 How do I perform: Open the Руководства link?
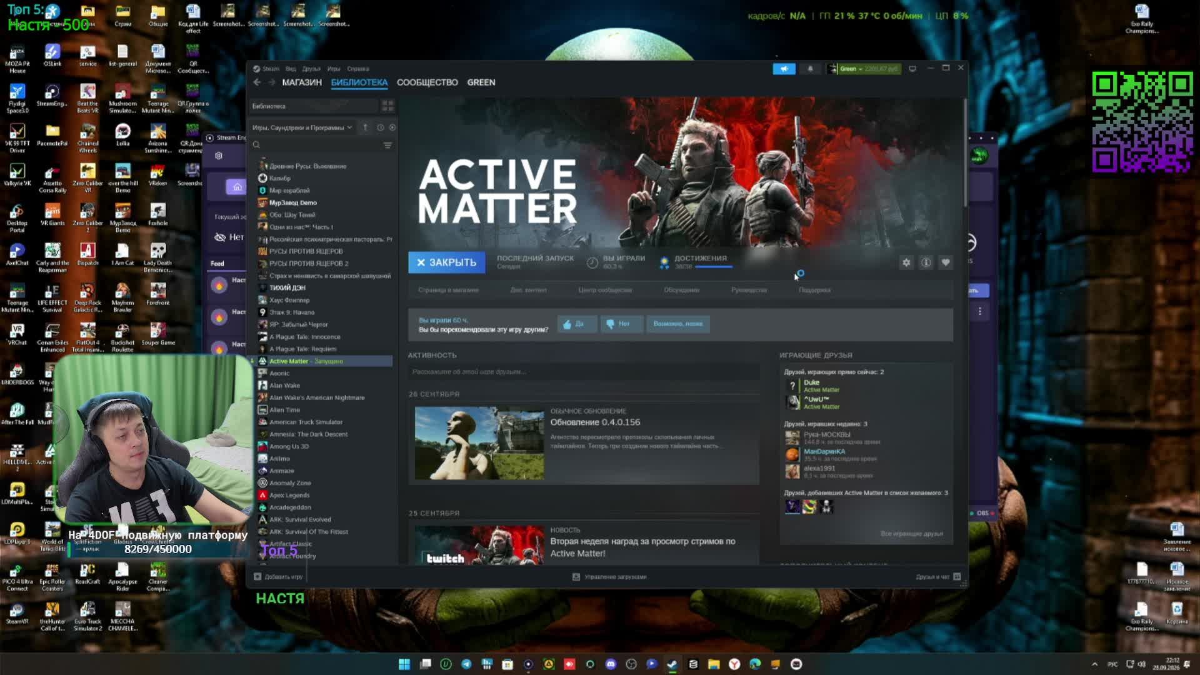pyautogui.click(x=749, y=290)
